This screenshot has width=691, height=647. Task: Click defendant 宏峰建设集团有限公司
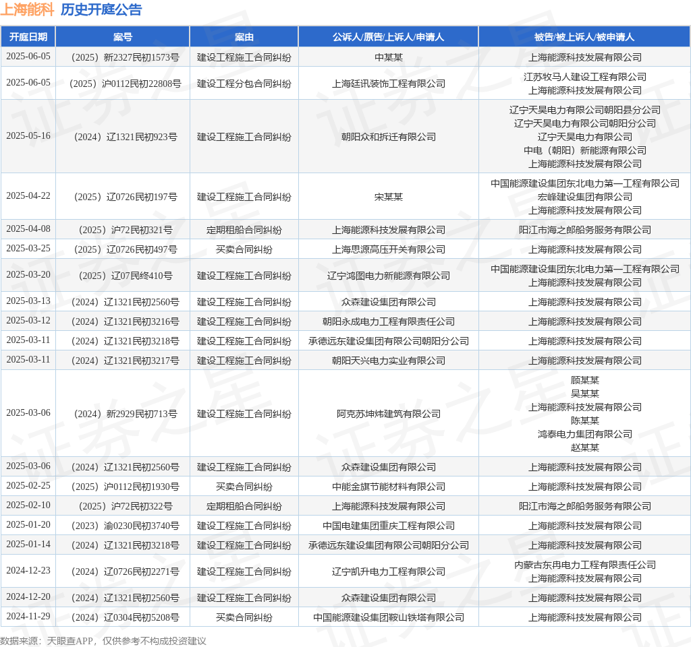[585, 196]
